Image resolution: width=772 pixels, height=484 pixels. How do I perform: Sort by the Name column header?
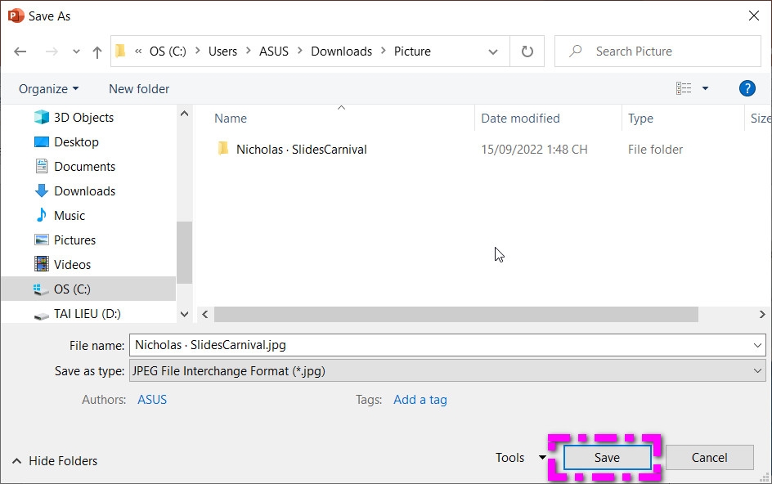pyautogui.click(x=231, y=119)
